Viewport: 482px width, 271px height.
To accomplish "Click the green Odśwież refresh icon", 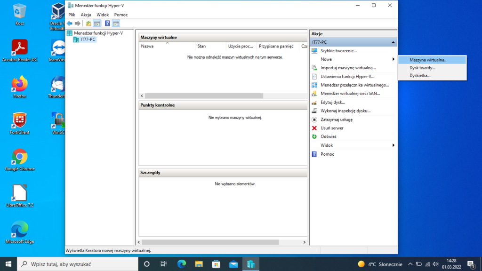I will (x=314, y=136).
